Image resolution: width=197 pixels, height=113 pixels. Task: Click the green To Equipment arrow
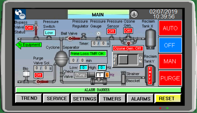tap(28, 45)
